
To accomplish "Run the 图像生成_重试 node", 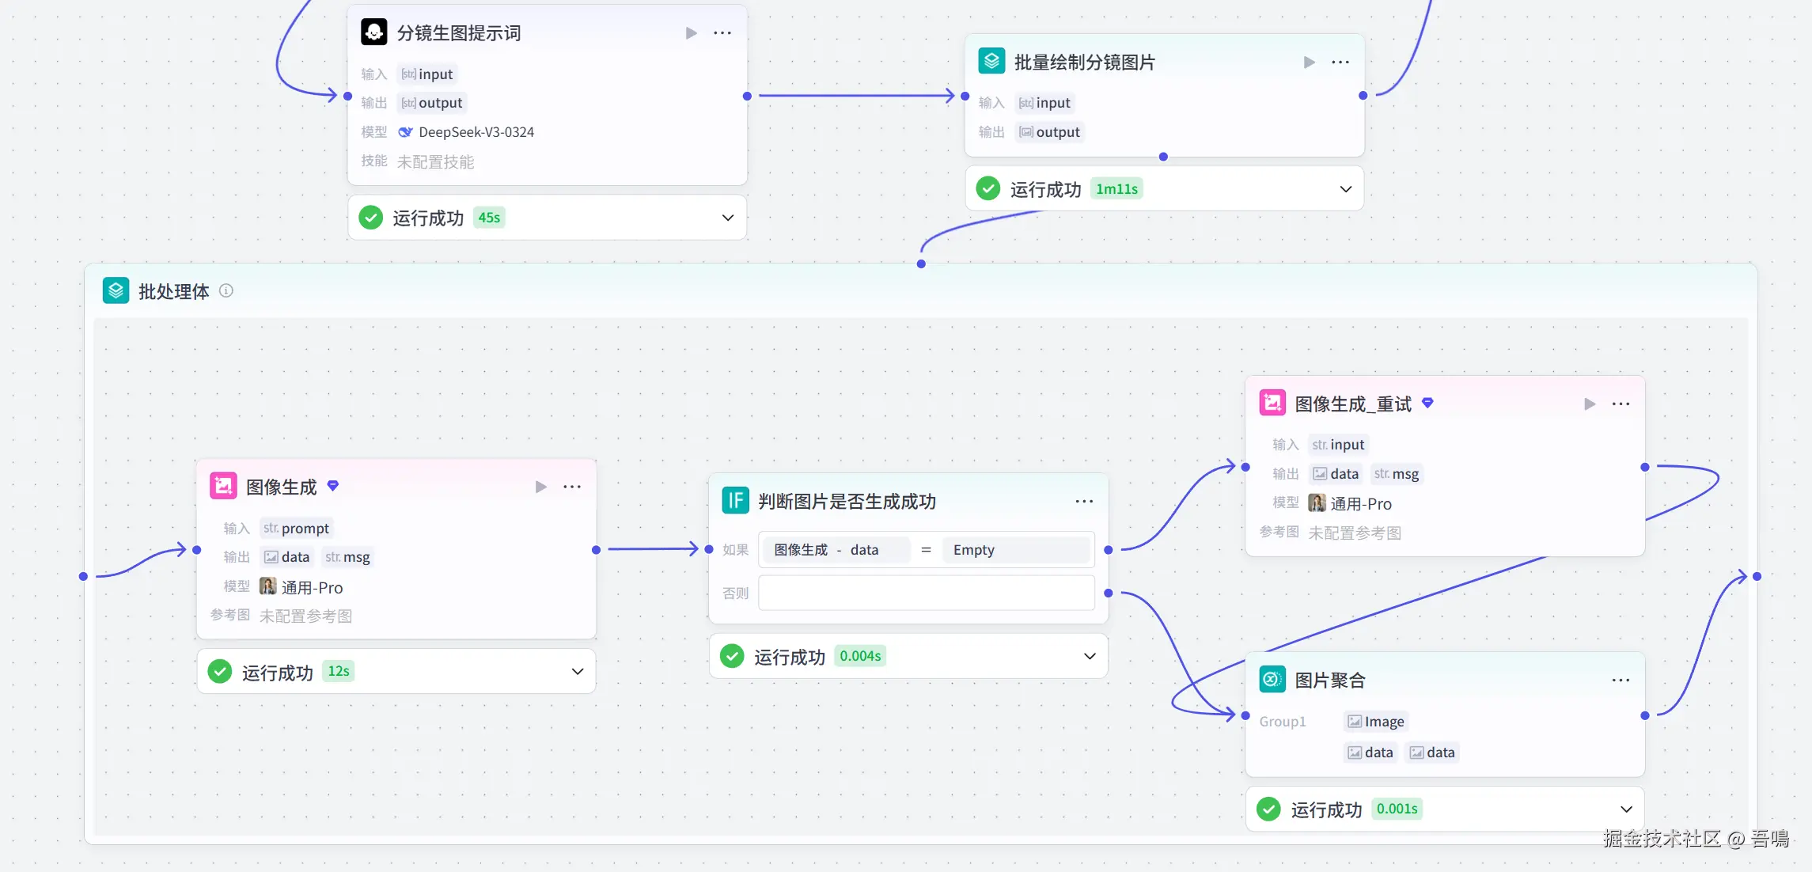I will (1589, 404).
